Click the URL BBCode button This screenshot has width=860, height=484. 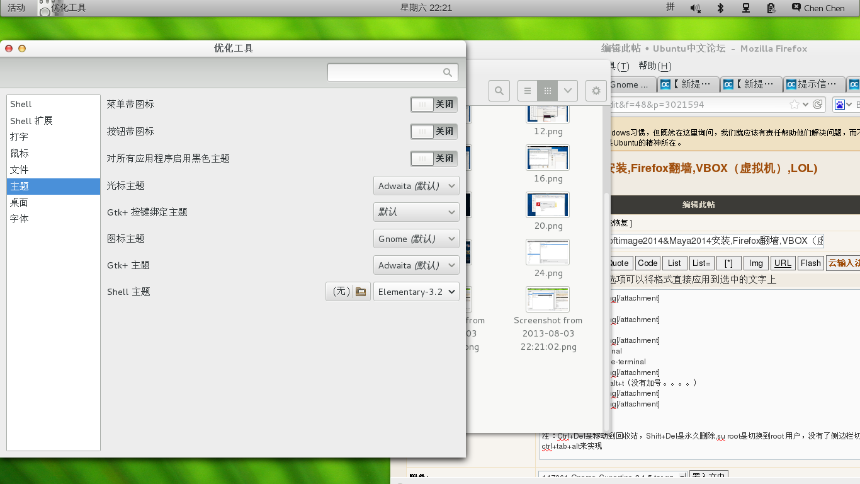pos(783,263)
